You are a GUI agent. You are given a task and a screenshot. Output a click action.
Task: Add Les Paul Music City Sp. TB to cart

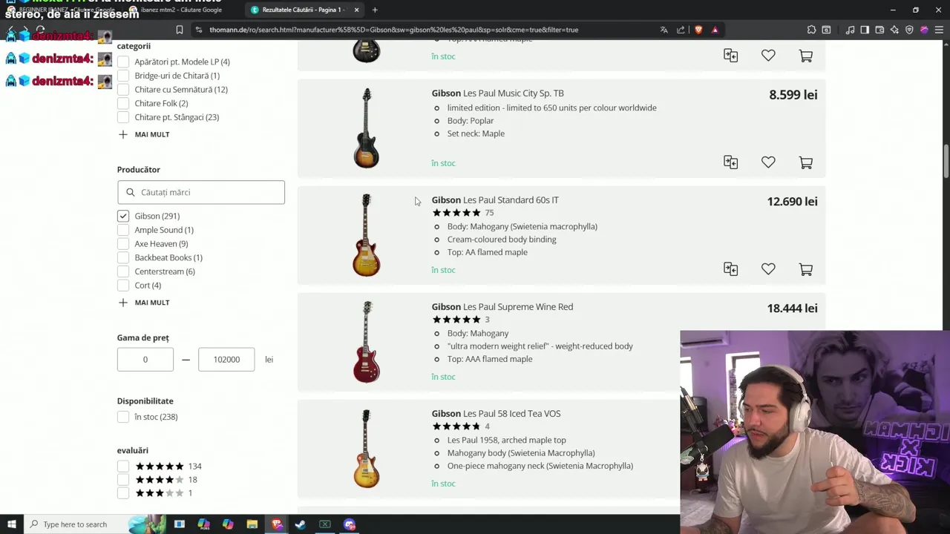click(805, 162)
